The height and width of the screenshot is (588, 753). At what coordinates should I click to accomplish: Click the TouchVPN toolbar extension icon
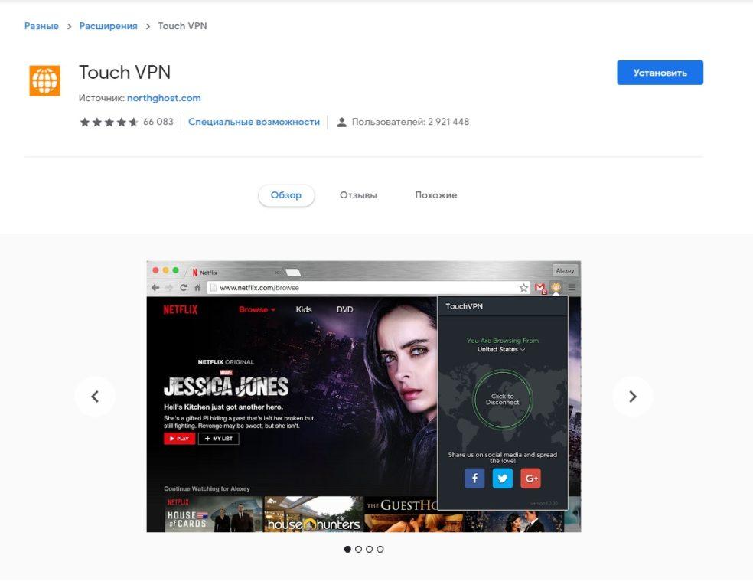pyautogui.click(x=556, y=288)
